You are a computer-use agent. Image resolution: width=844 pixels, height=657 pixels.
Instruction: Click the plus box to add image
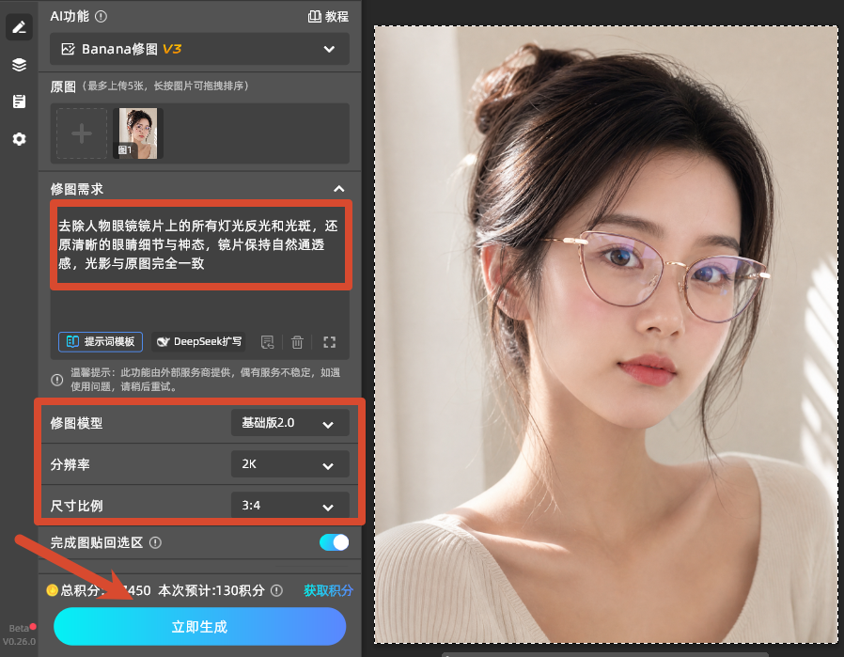[82, 133]
